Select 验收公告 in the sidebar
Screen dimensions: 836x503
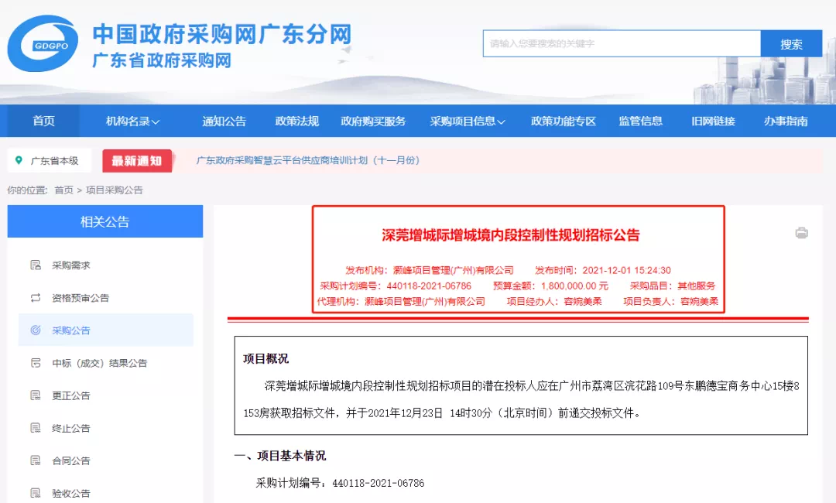tap(71, 493)
